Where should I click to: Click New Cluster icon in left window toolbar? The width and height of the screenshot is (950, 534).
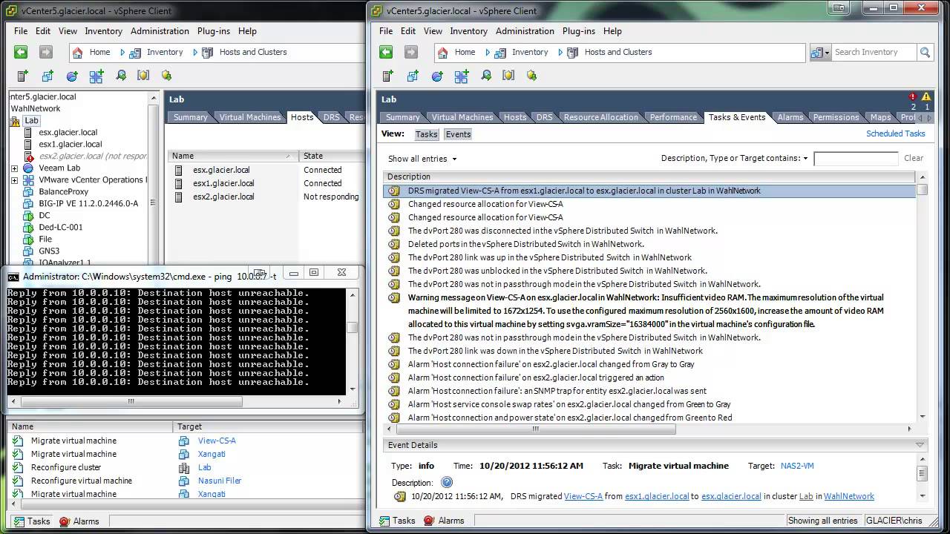96,76
